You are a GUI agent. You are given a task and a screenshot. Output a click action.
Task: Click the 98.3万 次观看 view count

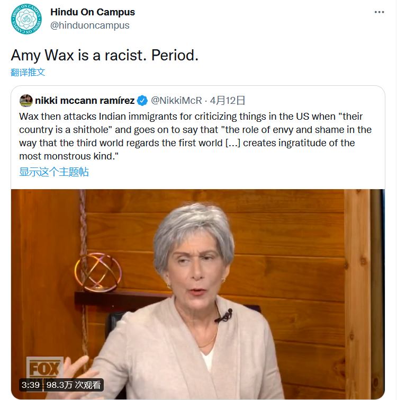(74, 385)
